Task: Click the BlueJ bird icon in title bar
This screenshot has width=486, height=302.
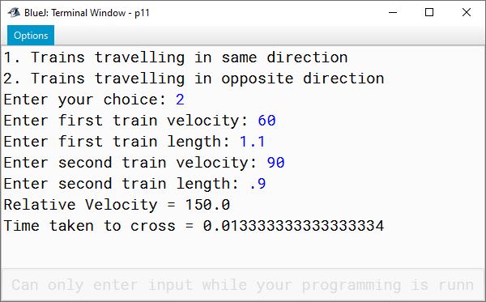Action: point(14,13)
